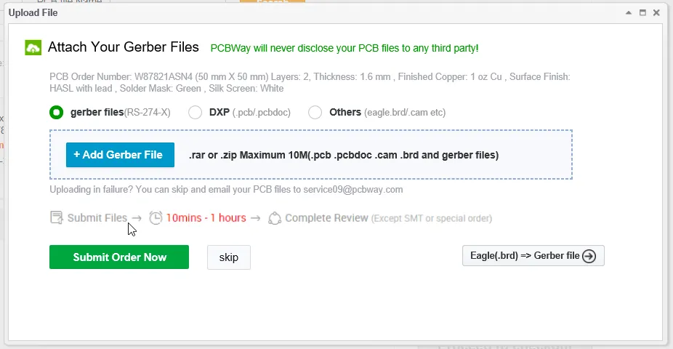Click Submit Order Now
The image size is (673, 349).
tap(119, 257)
